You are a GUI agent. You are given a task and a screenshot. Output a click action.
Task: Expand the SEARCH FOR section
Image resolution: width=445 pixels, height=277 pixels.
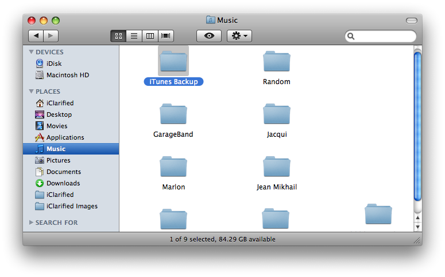click(31, 223)
